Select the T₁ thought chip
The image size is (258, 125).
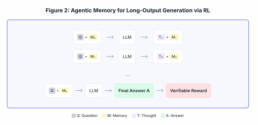(160, 37)
